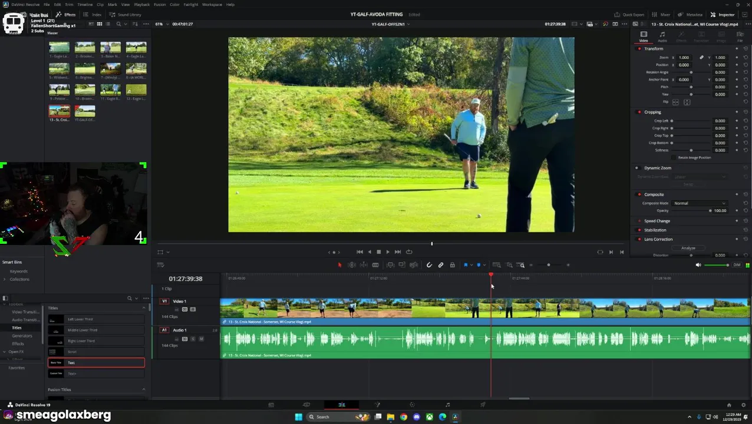Viewport: 752px width, 424px height.
Task: Click the Detail Zoom icon
Action: [509, 265]
